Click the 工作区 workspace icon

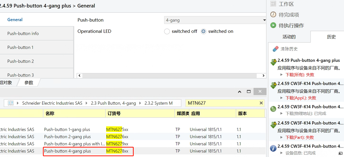coord(273,4)
